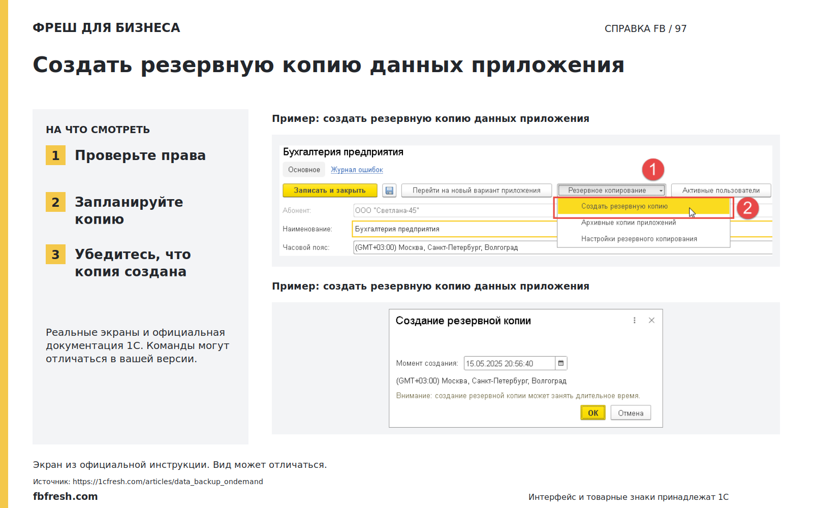Close the Создание резервной копии dialog

(x=651, y=321)
